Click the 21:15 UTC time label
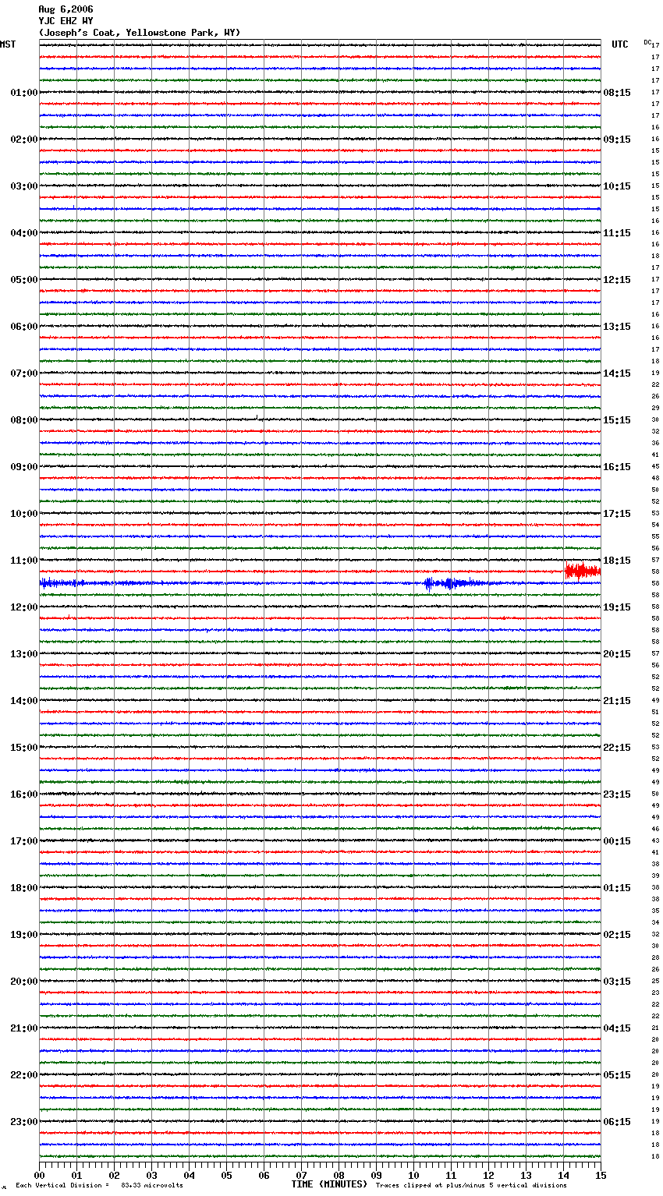663x1196 pixels. pyautogui.click(x=617, y=701)
